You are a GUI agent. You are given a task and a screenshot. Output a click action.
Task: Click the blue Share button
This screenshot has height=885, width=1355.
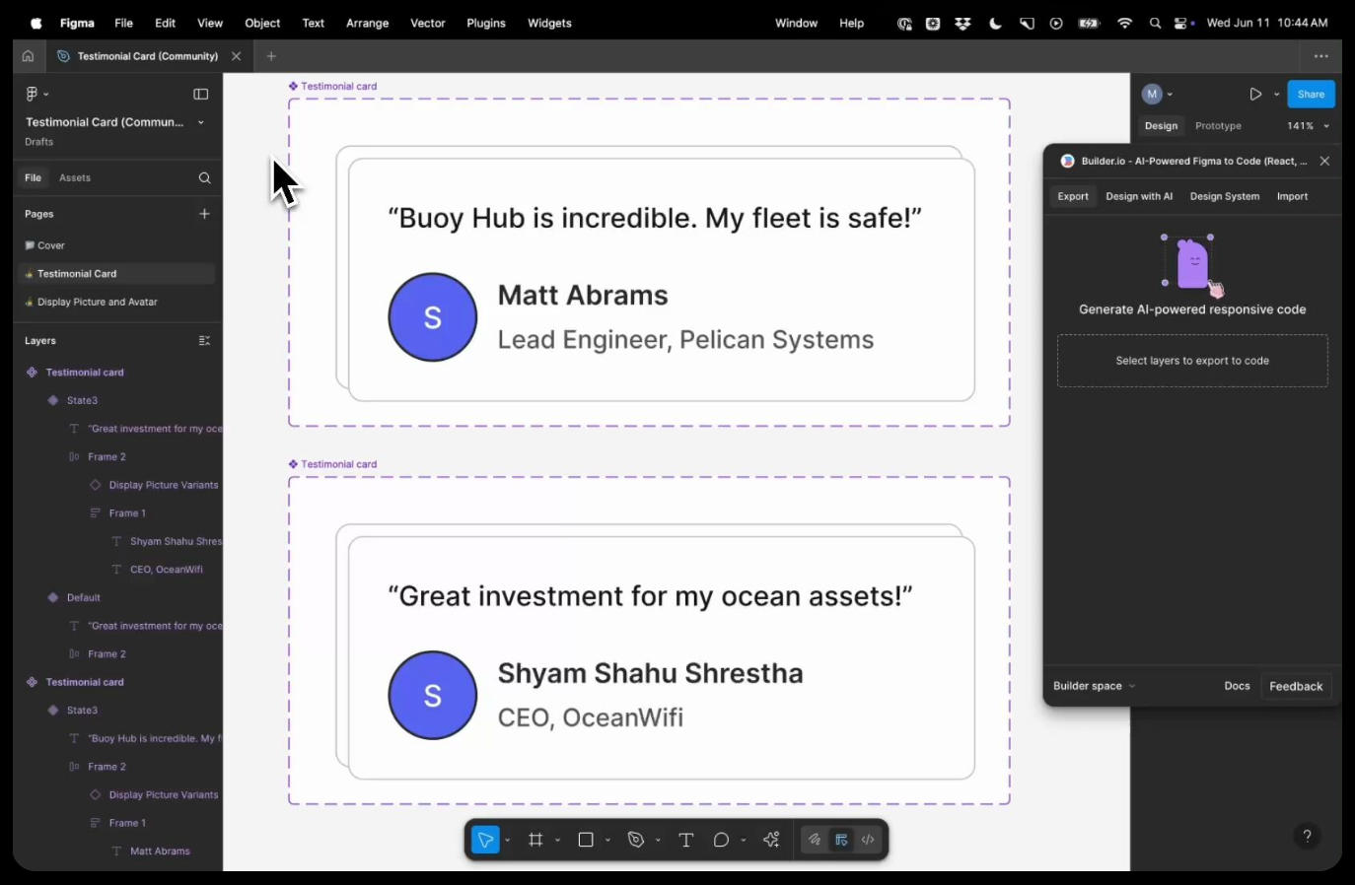[1311, 95]
